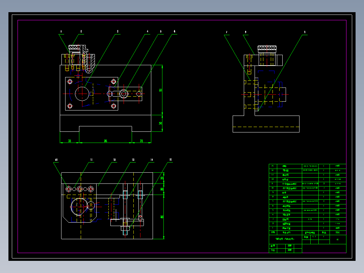Select the hex nut on the front view clamp
The height and width of the screenshot is (273, 364).
point(124,94)
